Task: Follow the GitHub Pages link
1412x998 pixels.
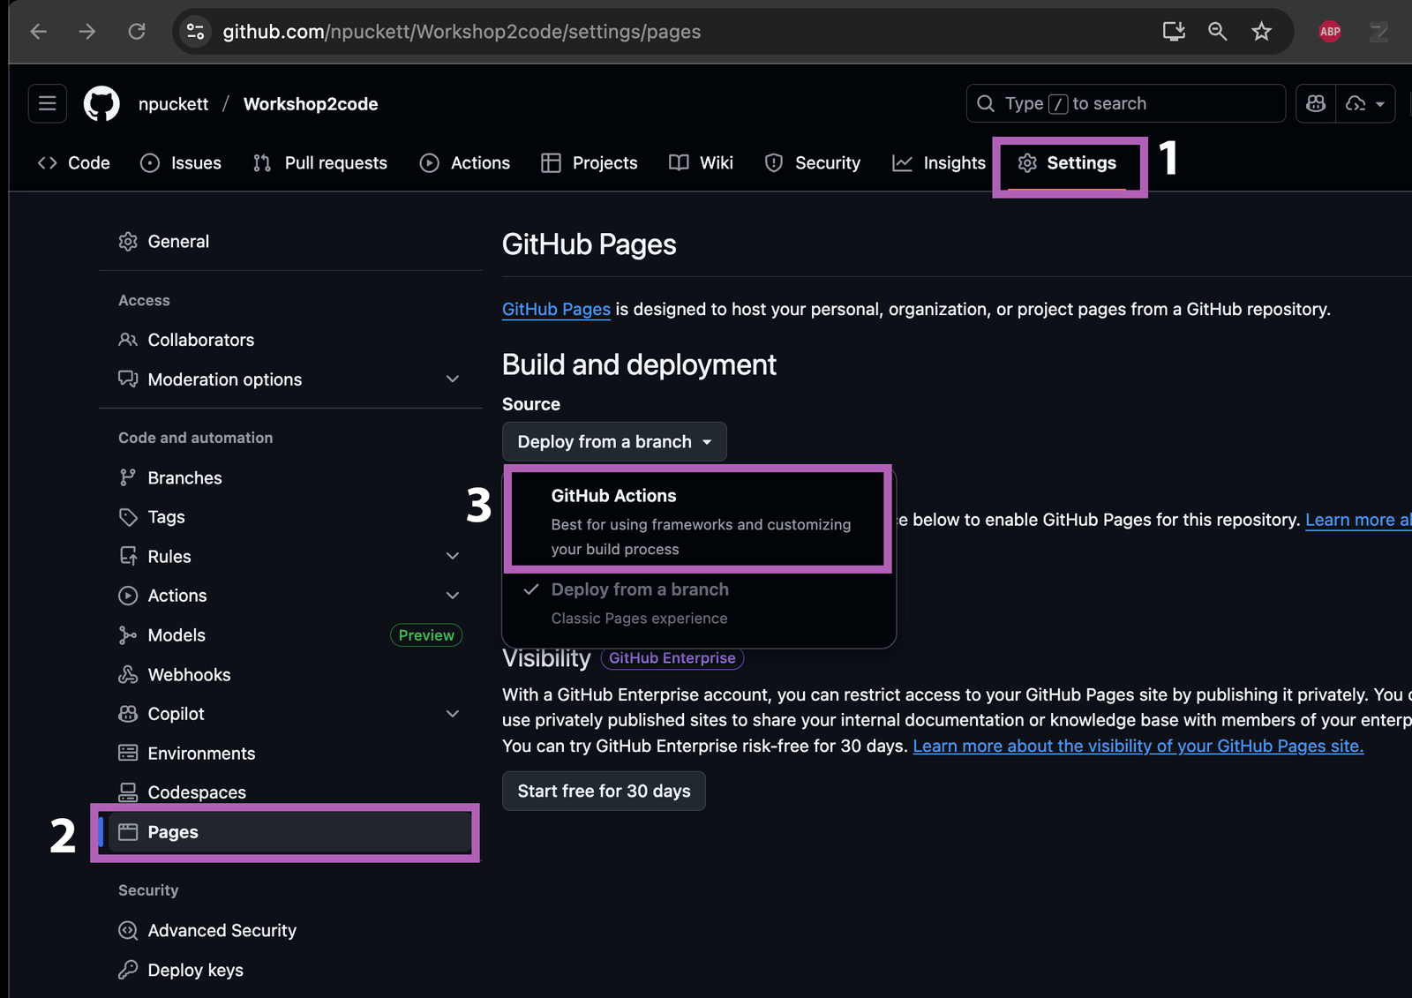Action: pos(556,310)
